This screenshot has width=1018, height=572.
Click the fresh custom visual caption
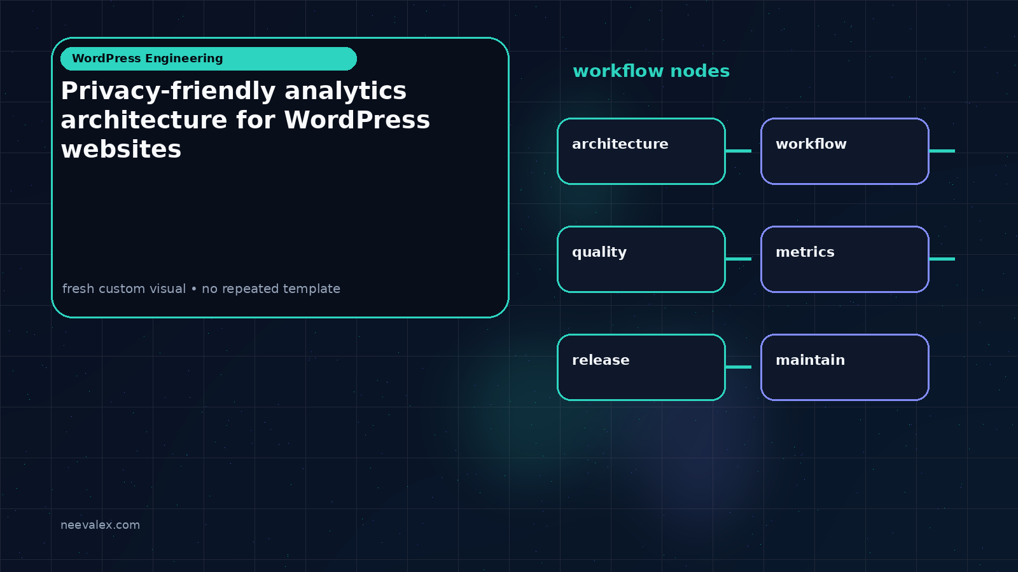click(201, 289)
